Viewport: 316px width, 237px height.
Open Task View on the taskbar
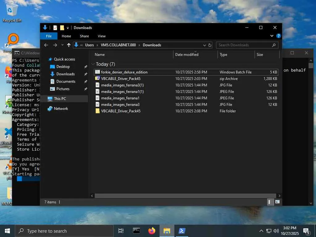click(x=121, y=231)
